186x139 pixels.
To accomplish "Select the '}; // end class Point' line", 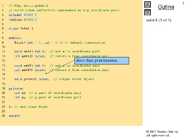I will (28, 107).
